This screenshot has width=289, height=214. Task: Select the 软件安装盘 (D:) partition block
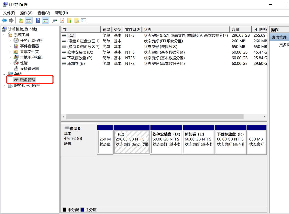166,140
